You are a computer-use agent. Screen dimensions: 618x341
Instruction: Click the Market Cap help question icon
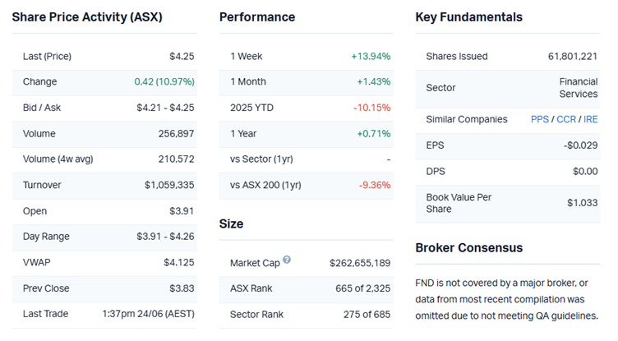[x=287, y=260]
